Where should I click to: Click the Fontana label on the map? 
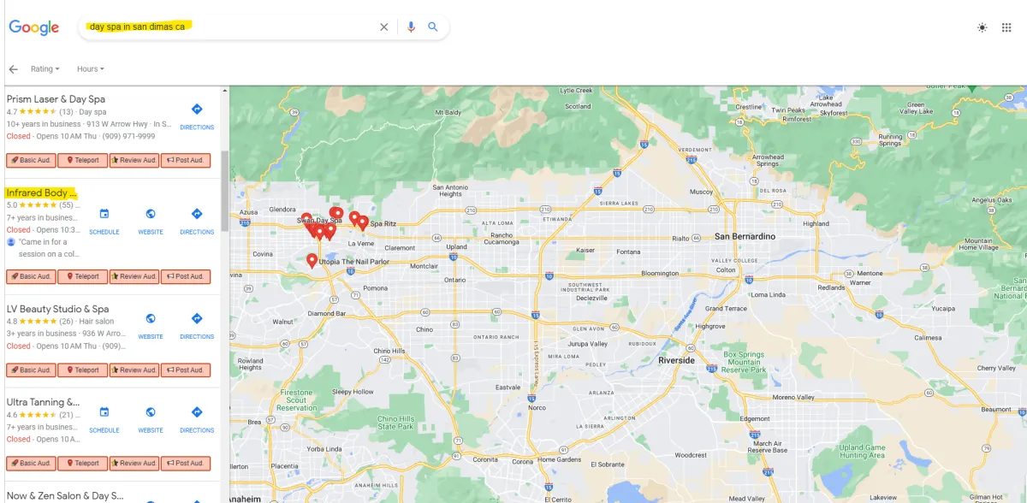click(628, 251)
